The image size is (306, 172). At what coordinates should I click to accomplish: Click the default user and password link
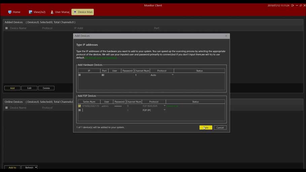point(101,58)
